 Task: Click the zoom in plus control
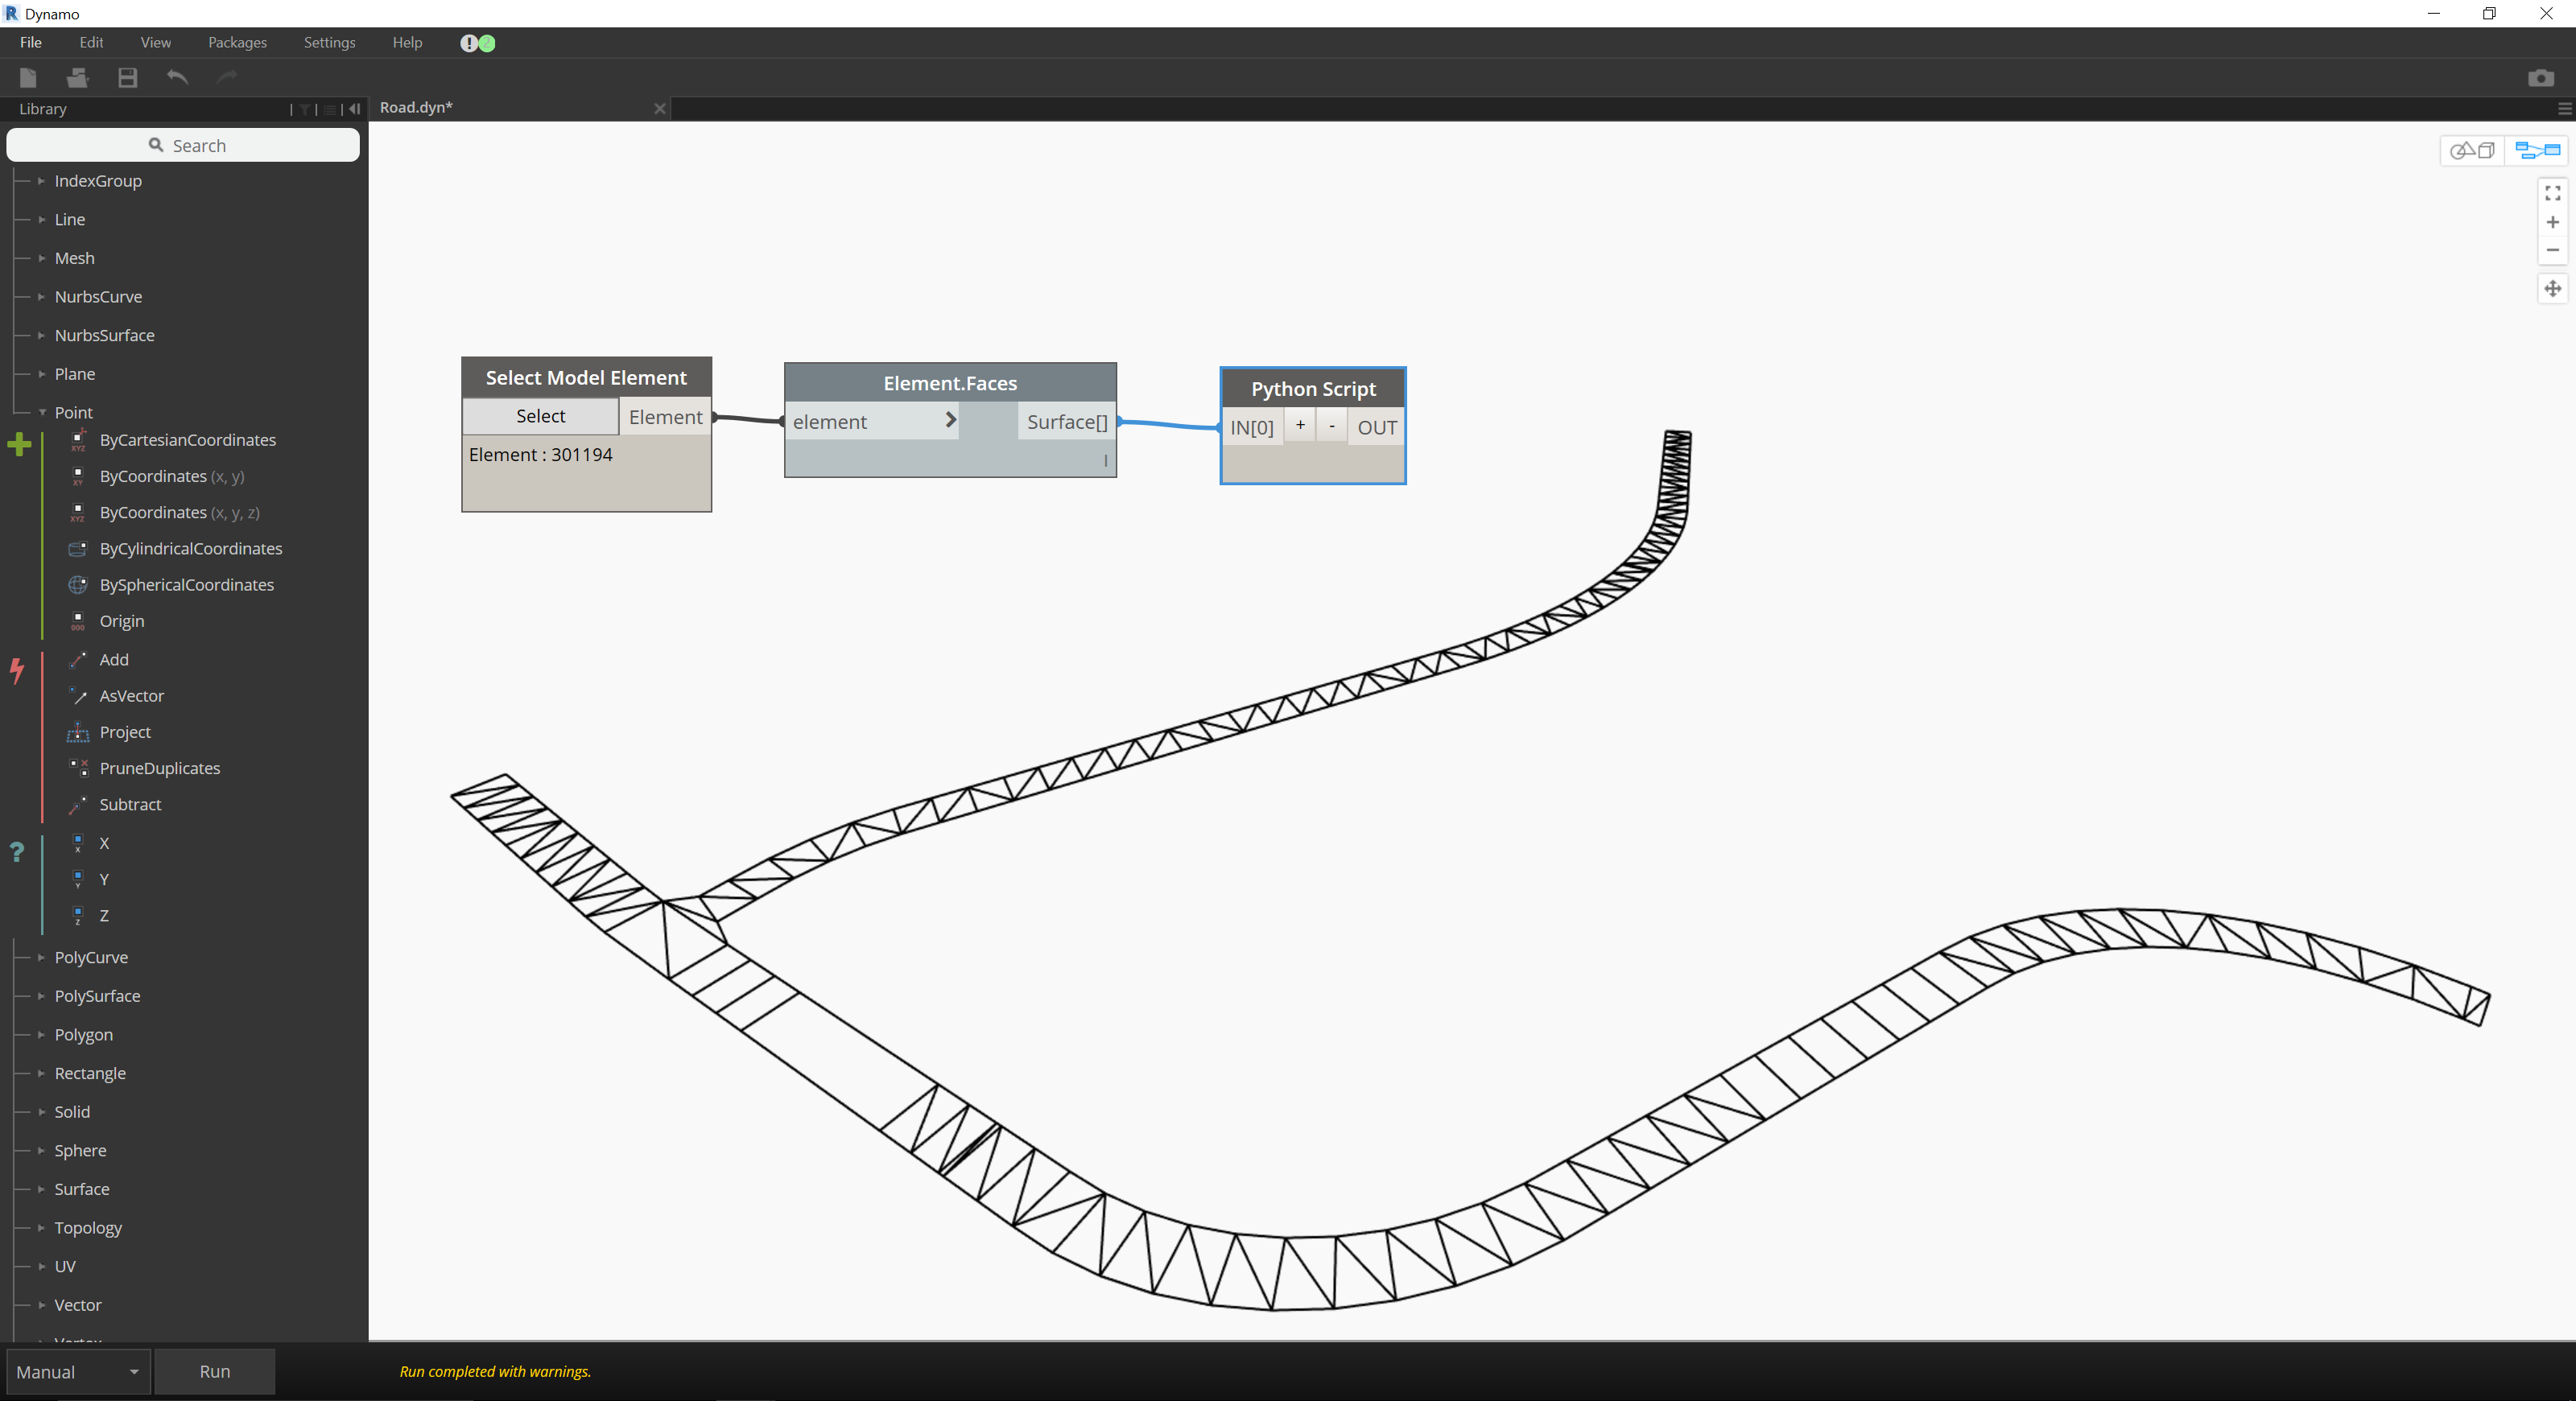pos(2552,222)
